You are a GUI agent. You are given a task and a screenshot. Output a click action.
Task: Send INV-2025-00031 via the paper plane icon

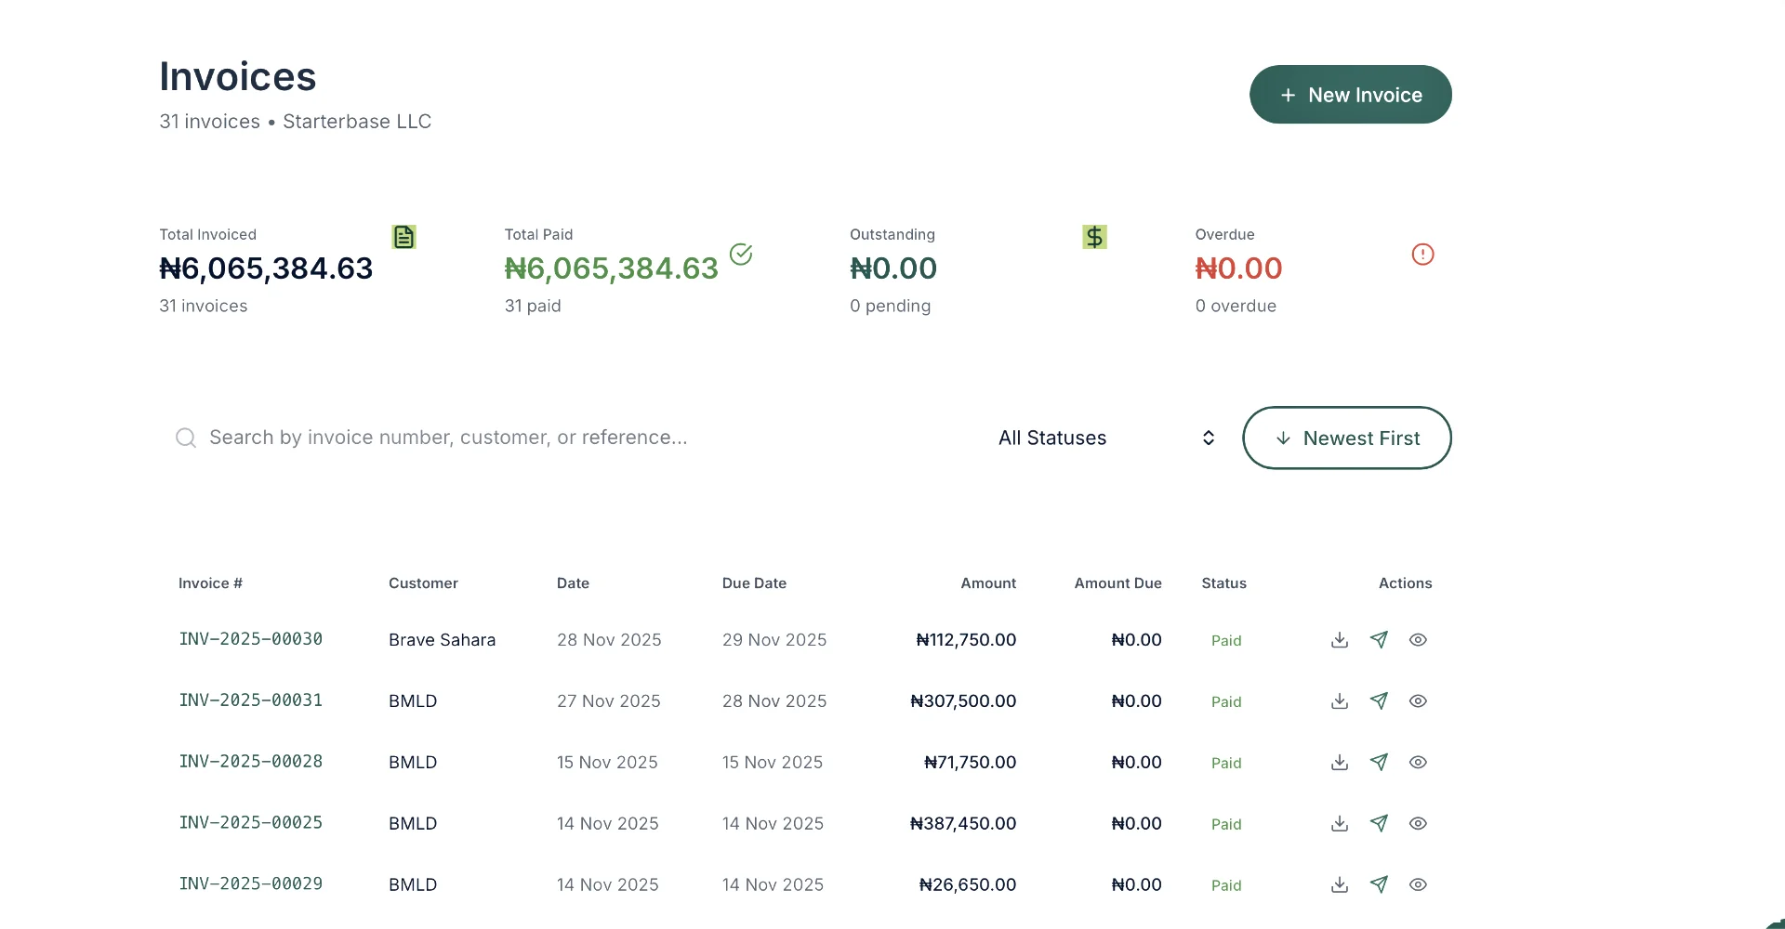[x=1379, y=700]
